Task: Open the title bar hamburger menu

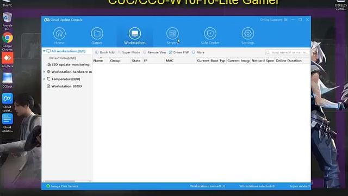Action: [286, 20]
